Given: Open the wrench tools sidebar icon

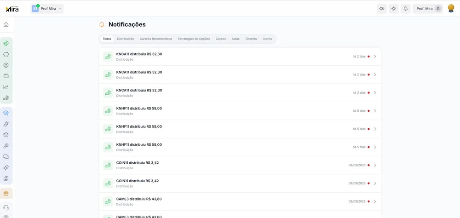Looking at the screenshot, I should coord(6,146).
